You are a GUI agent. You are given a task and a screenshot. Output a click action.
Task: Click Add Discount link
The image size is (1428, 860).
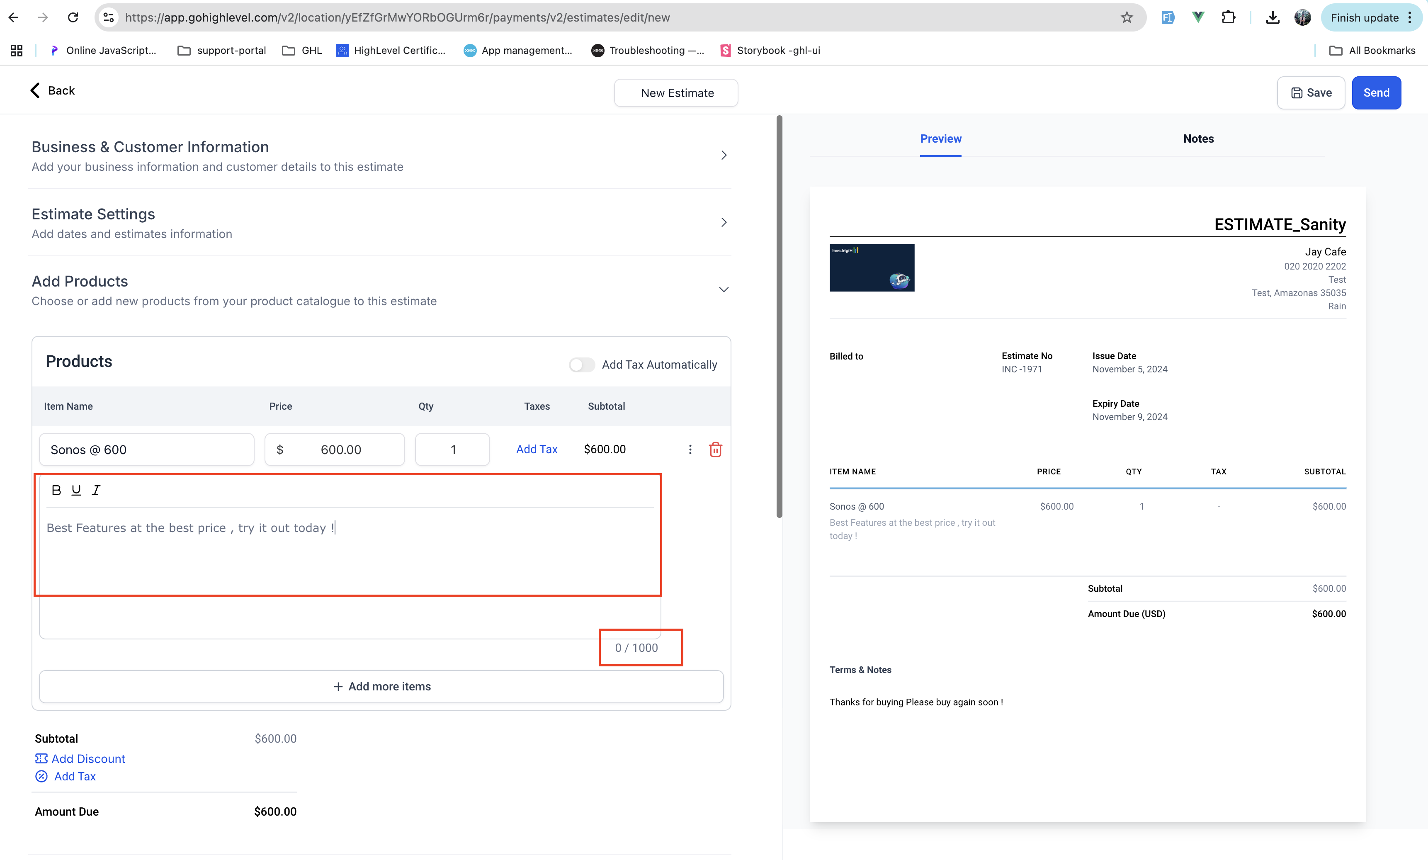click(x=80, y=758)
